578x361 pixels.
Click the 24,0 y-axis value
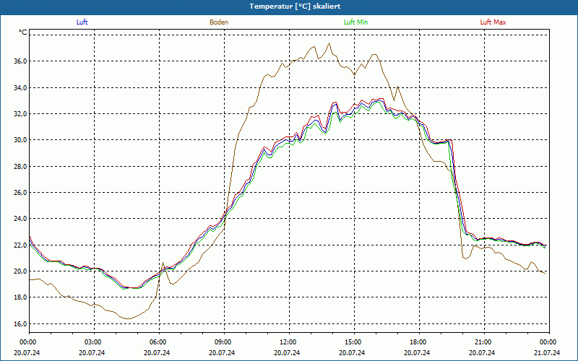pyautogui.click(x=20, y=219)
